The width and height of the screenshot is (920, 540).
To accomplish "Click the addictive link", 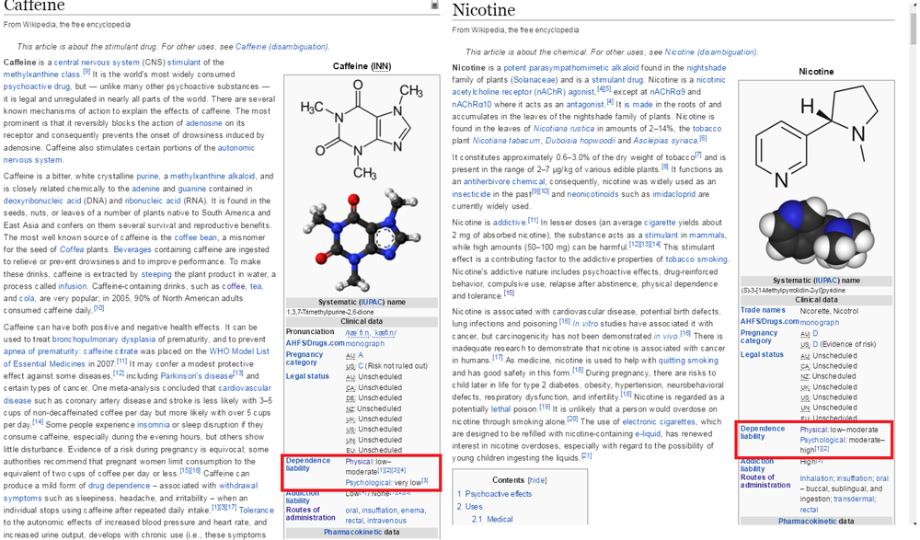I will click(x=510, y=223).
